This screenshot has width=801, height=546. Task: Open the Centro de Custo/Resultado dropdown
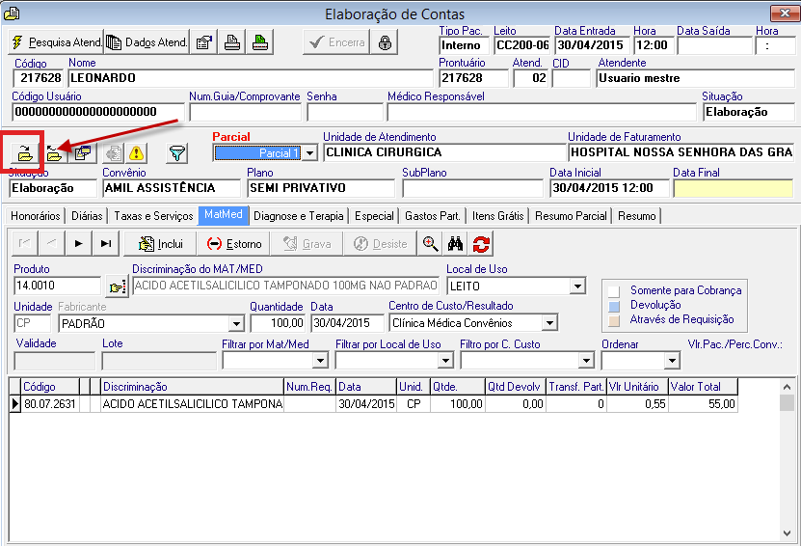point(549,322)
